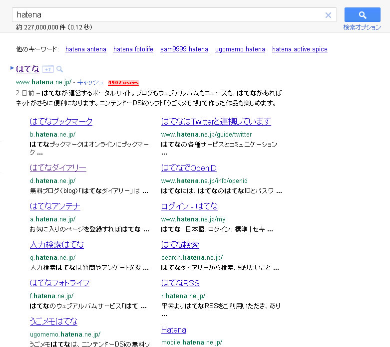The image size is (390, 347).
Task: Click the r.hatena.ne.jp/ URL text
Action: click(183, 296)
